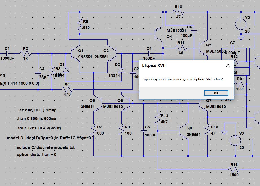Click OK in the LTspice error dialog
Viewport: 260px width, 186px height.
[x=216, y=93]
